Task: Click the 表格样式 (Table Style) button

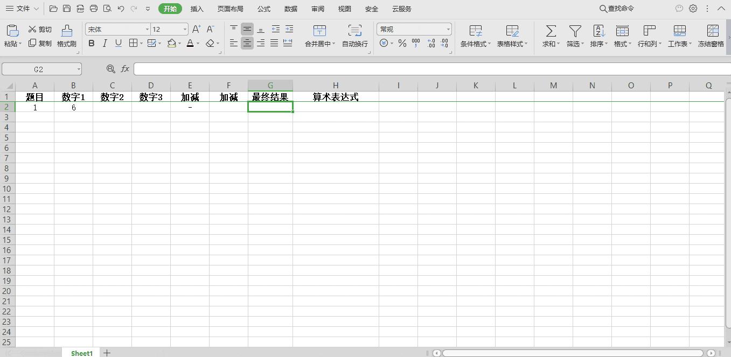Action: 512,36
